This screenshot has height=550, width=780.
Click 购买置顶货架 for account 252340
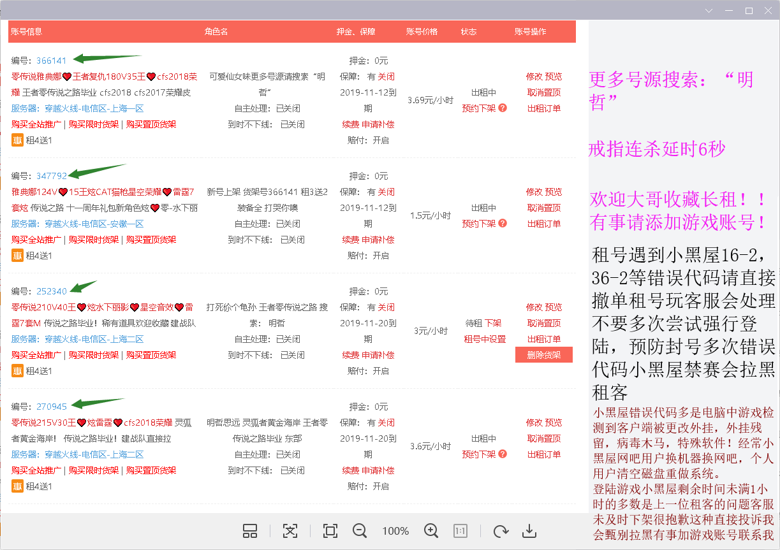click(151, 355)
